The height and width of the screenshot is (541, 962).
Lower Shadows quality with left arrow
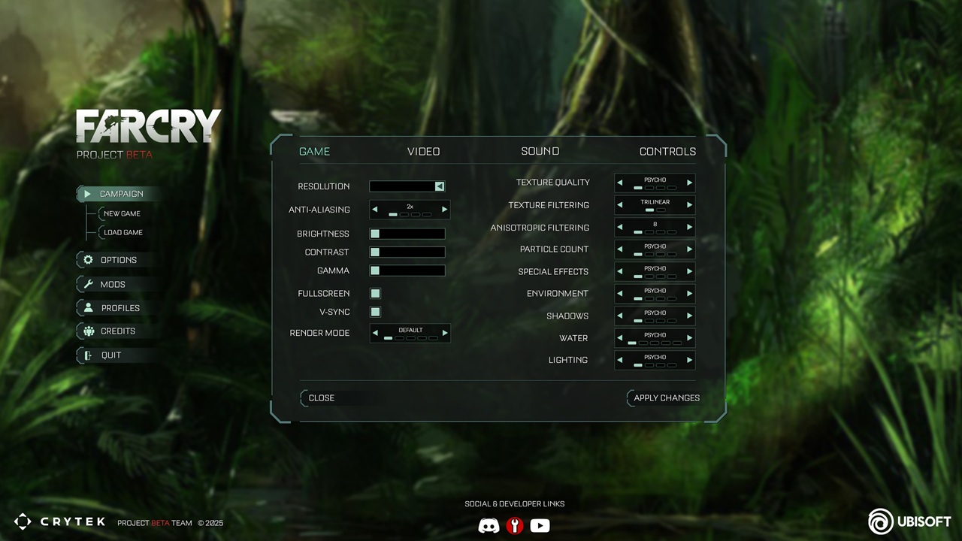[x=620, y=316]
